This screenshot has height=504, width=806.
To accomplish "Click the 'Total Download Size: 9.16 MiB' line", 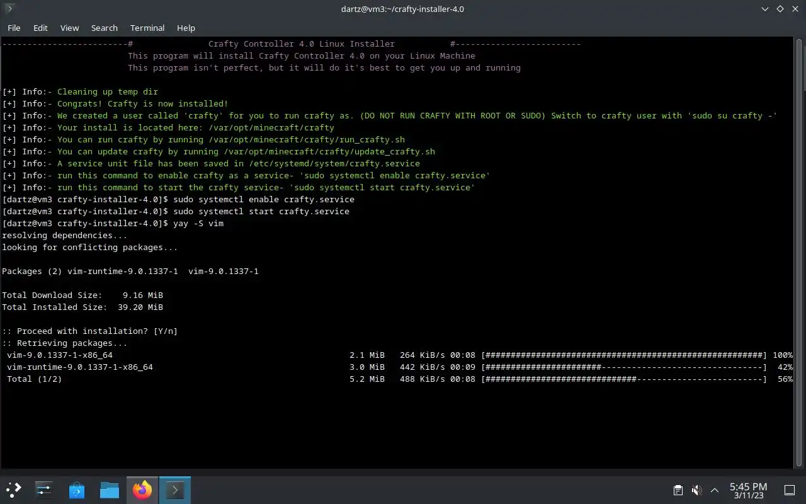I will point(82,295).
